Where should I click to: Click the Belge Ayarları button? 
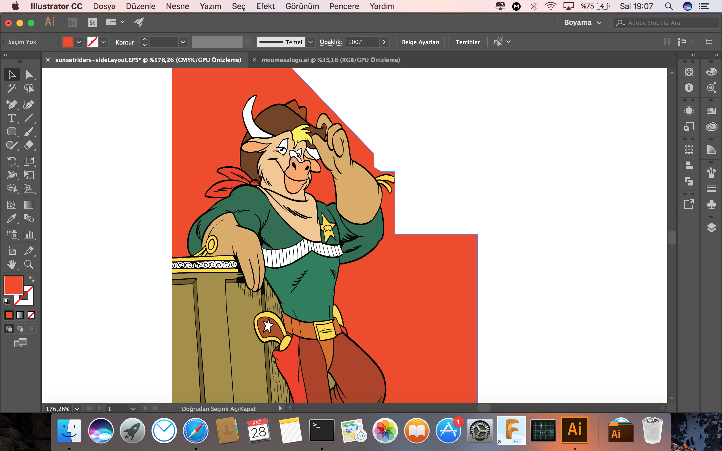[x=421, y=42]
